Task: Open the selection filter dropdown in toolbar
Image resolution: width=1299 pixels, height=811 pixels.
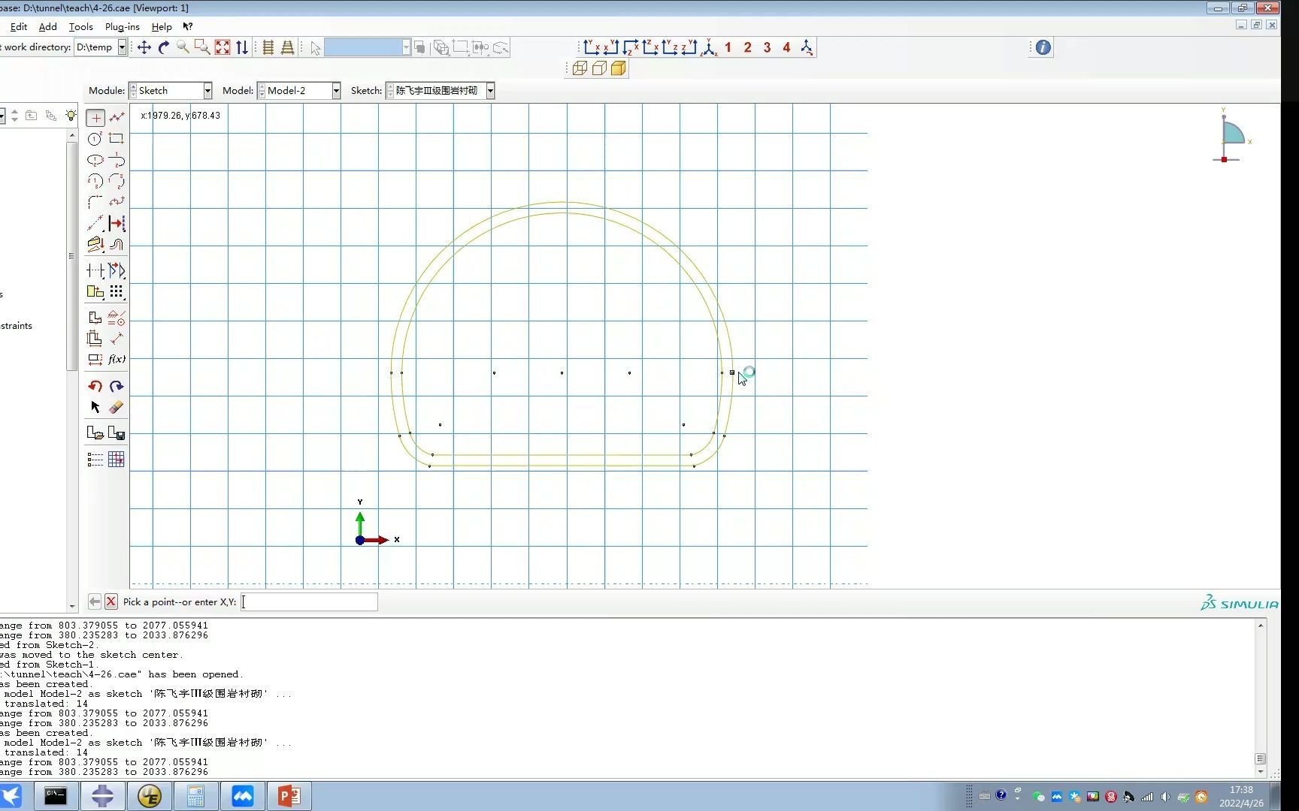Action: click(x=406, y=47)
